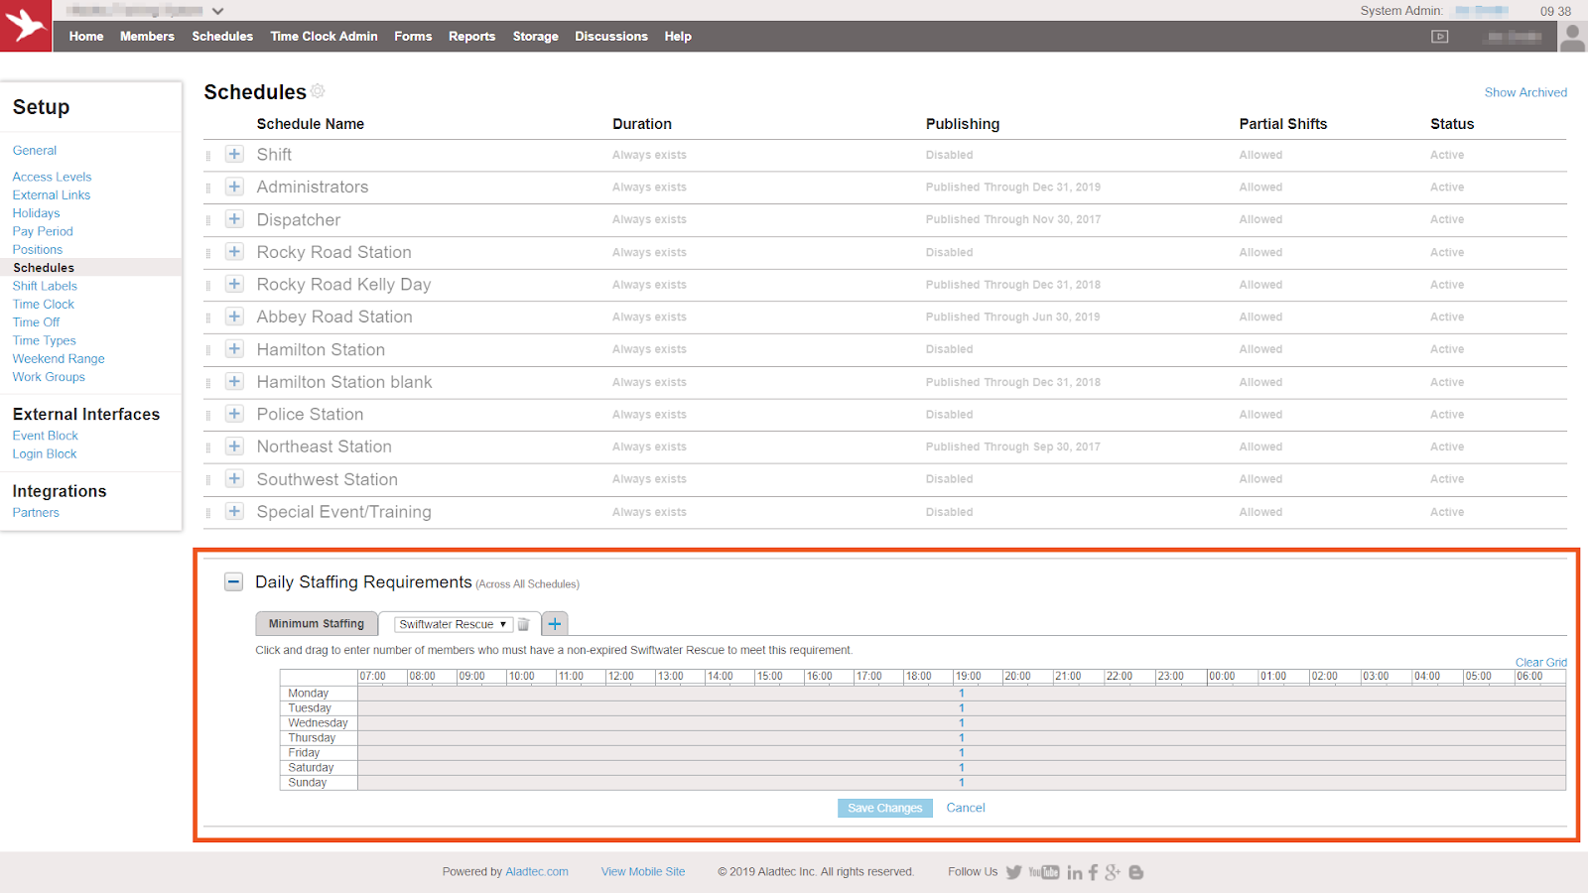The height and width of the screenshot is (893, 1588).
Task: Expand the Southwest Station row
Action: (x=234, y=479)
